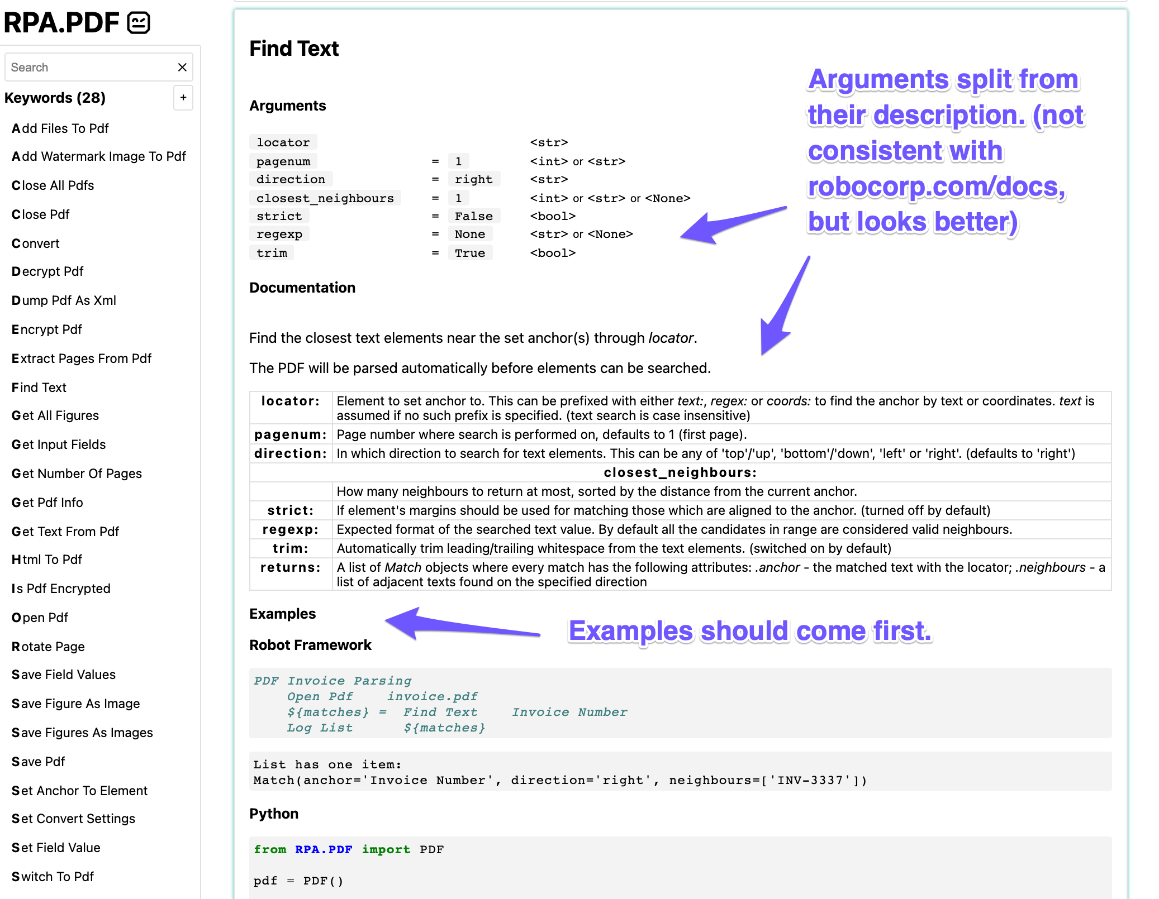Screen dimensions: 1159x899
Task: Select the Extract Pages From Pdf keyword
Action: pos(82,358)
